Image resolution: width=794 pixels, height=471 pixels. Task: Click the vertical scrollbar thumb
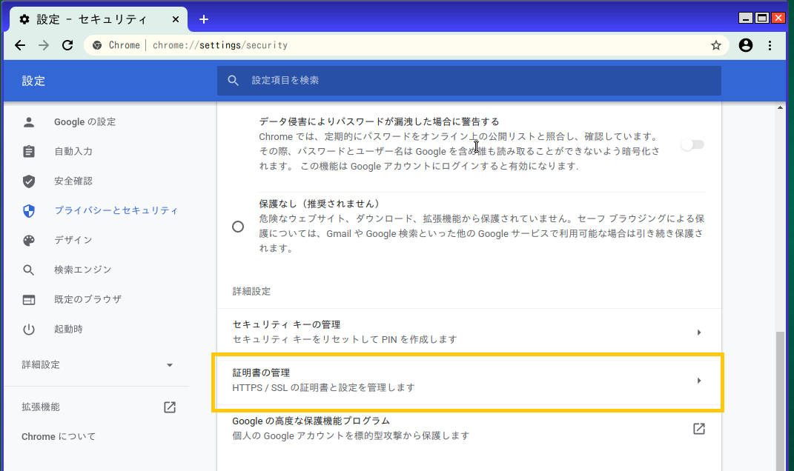point(780,401)
